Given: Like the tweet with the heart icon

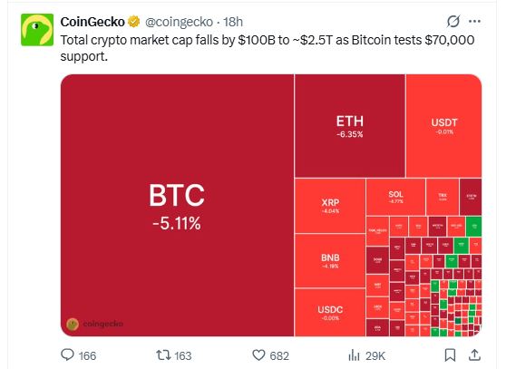Looking at the screenshot, I should pos(258,355).
